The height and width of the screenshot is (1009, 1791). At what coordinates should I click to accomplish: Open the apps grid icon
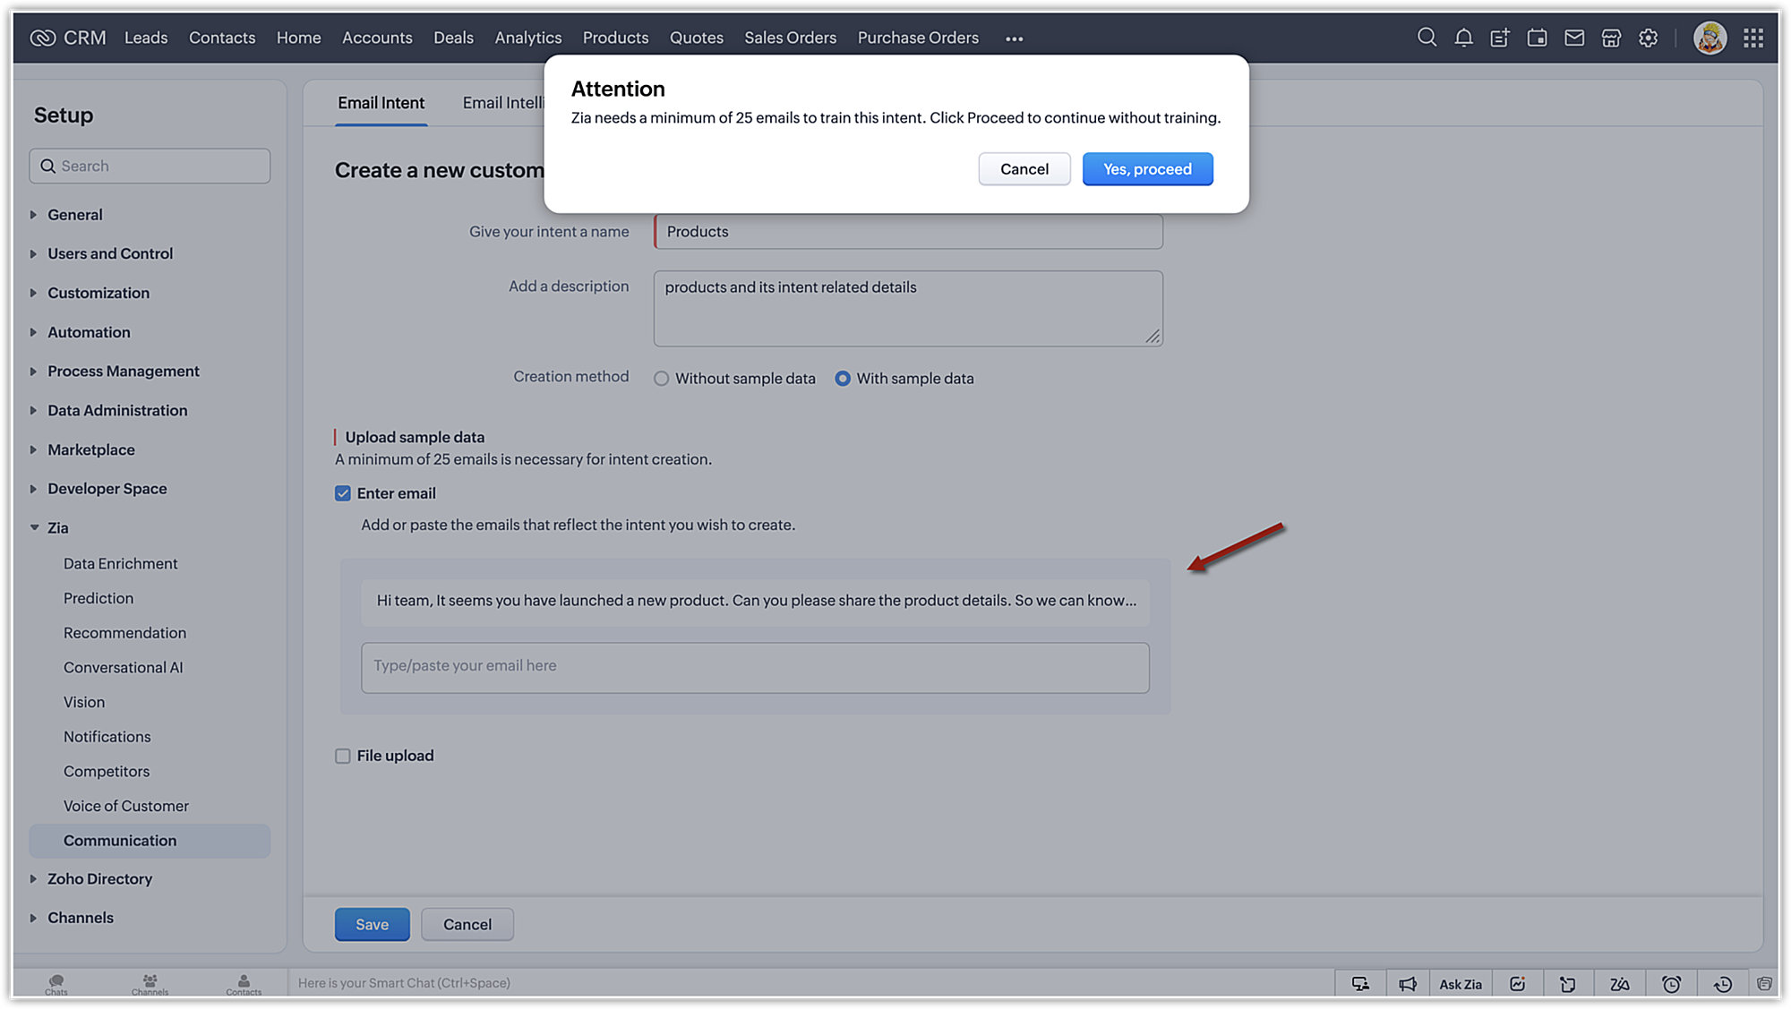coord(1753,38)
